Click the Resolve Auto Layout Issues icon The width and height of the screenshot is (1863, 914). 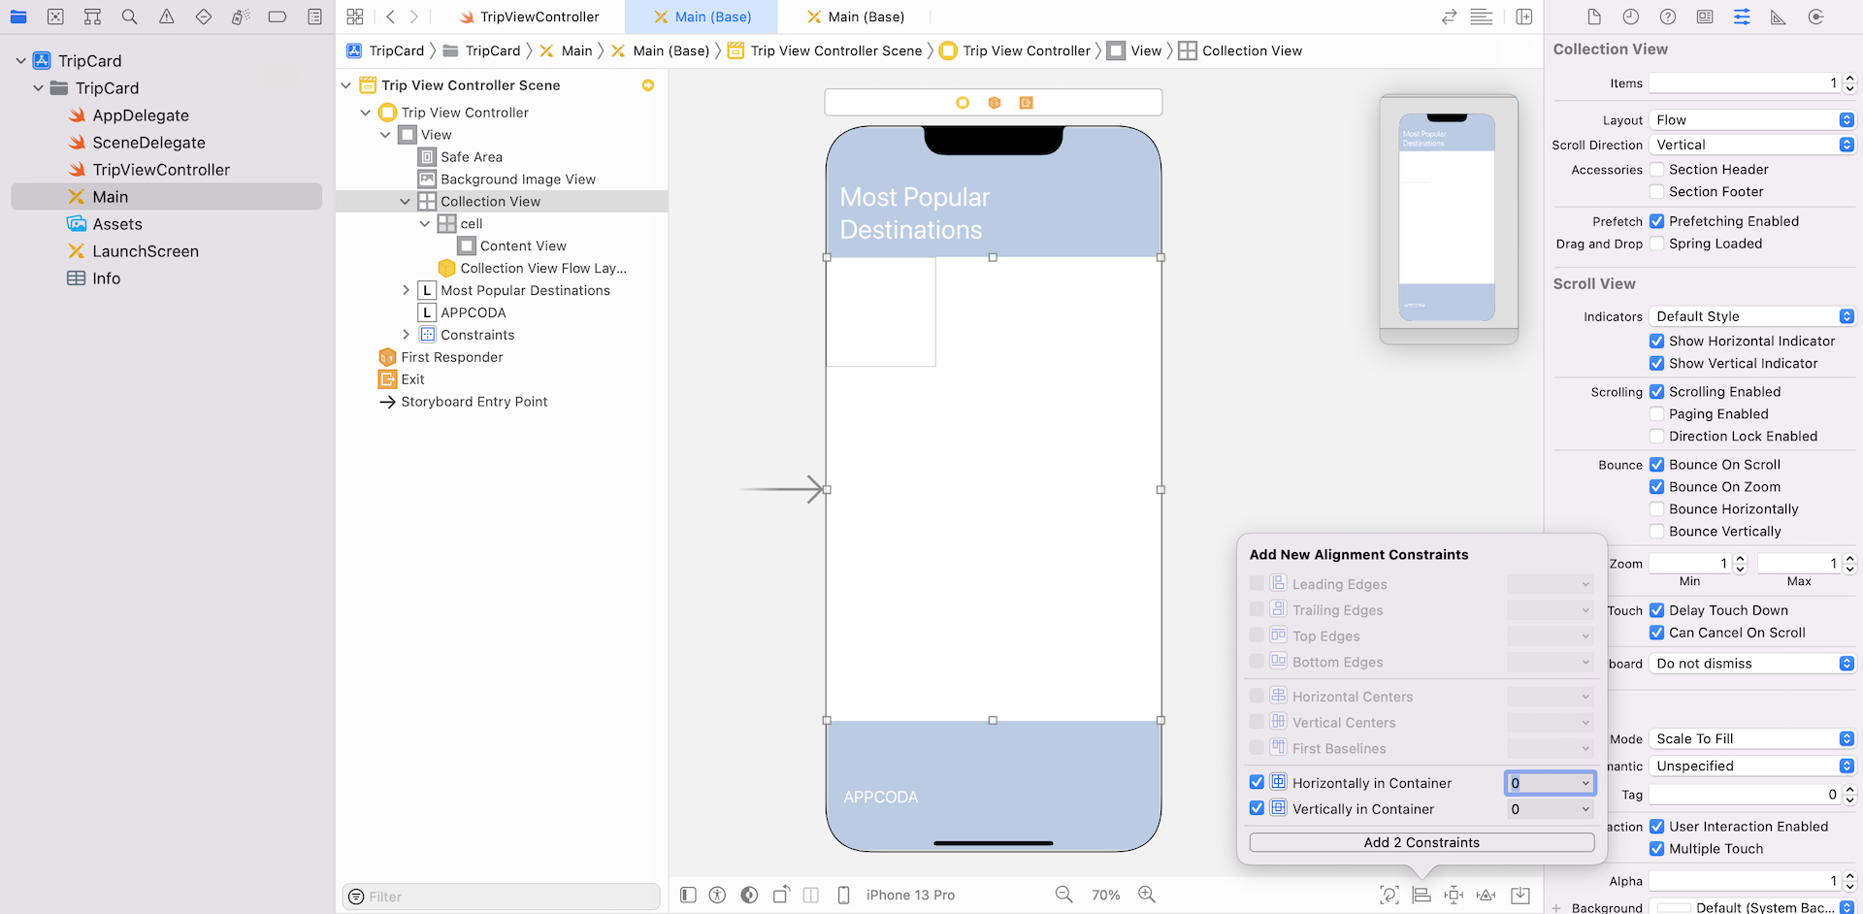[x=1486, y=895]
